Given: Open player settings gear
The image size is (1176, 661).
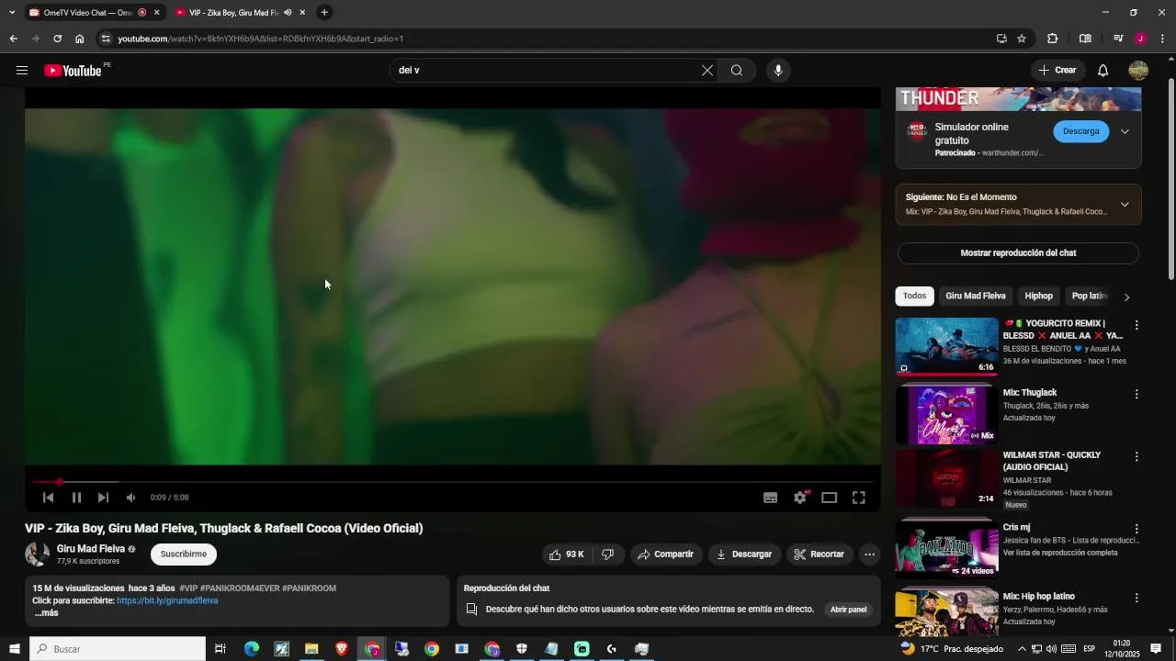Looking at the screenshot, I should (800, 498).
